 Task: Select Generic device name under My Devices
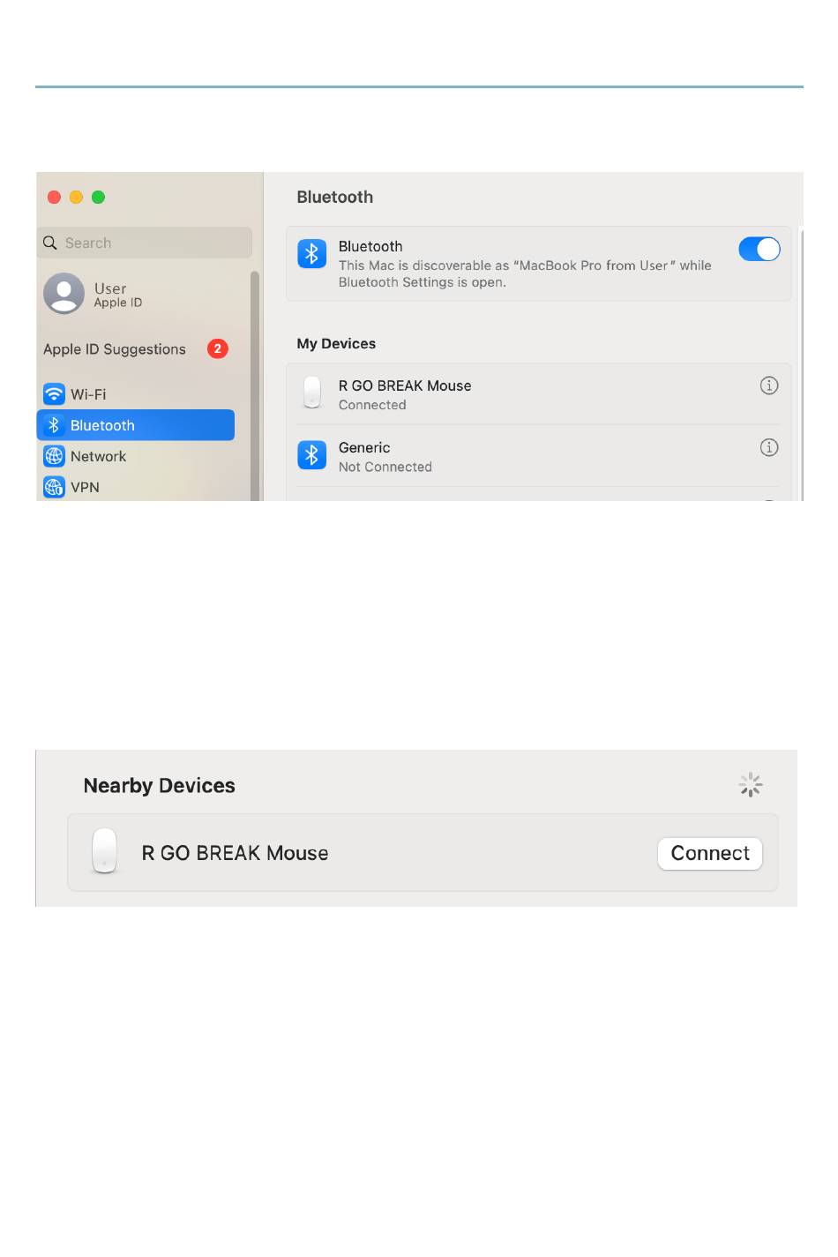(364, 447)
